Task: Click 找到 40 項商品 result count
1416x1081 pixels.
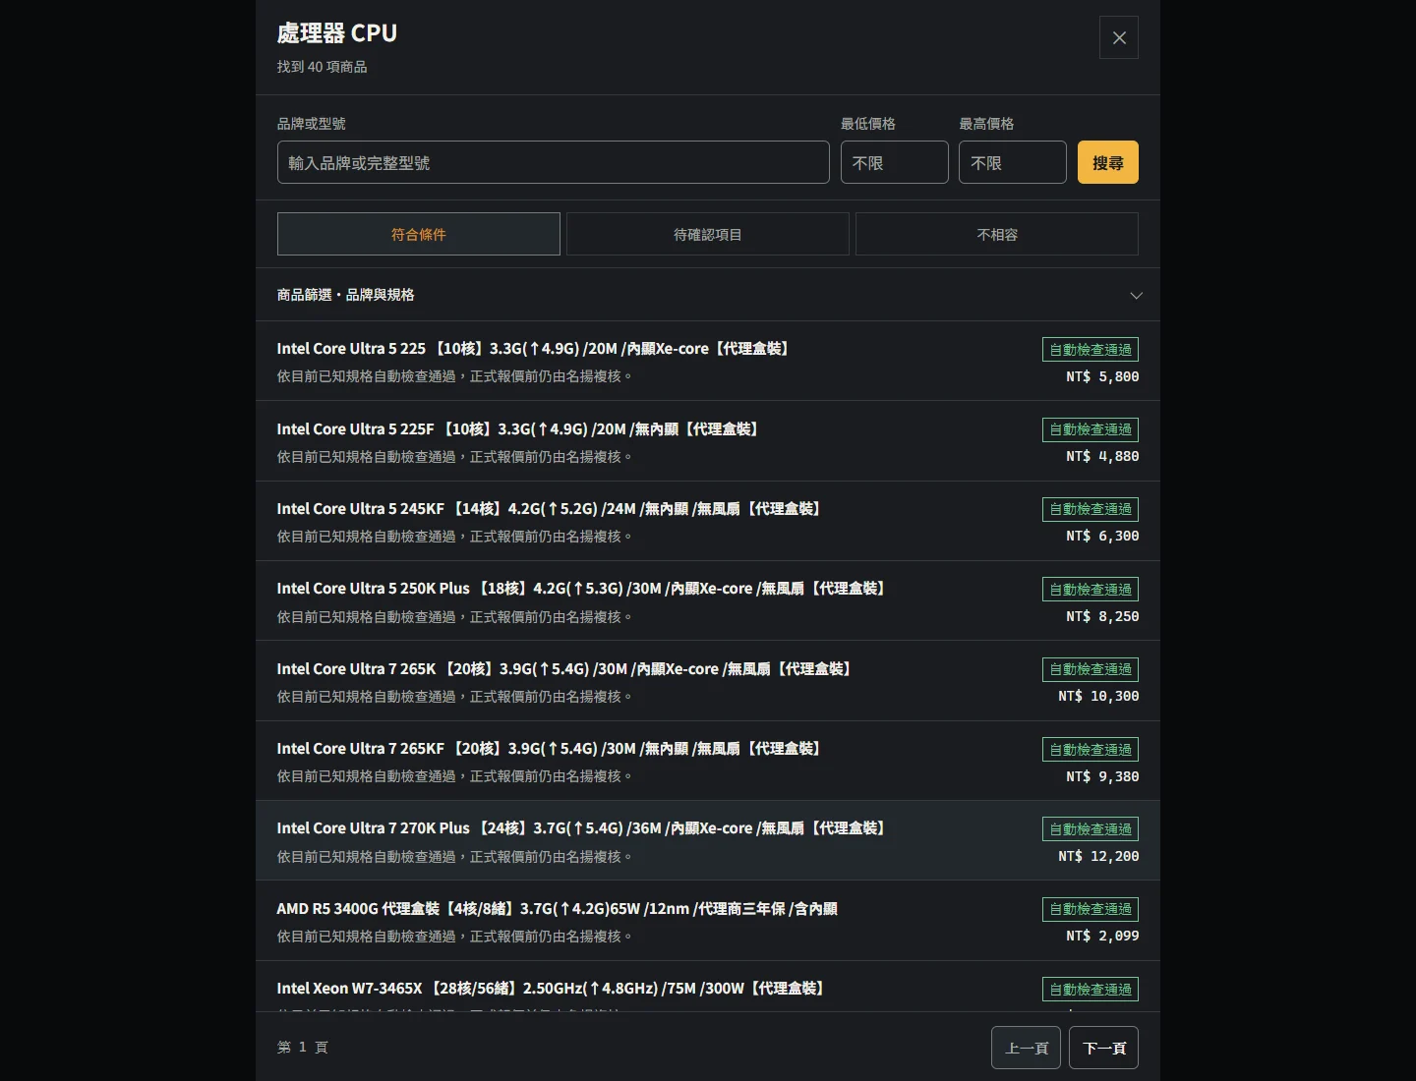Action: 322,67
